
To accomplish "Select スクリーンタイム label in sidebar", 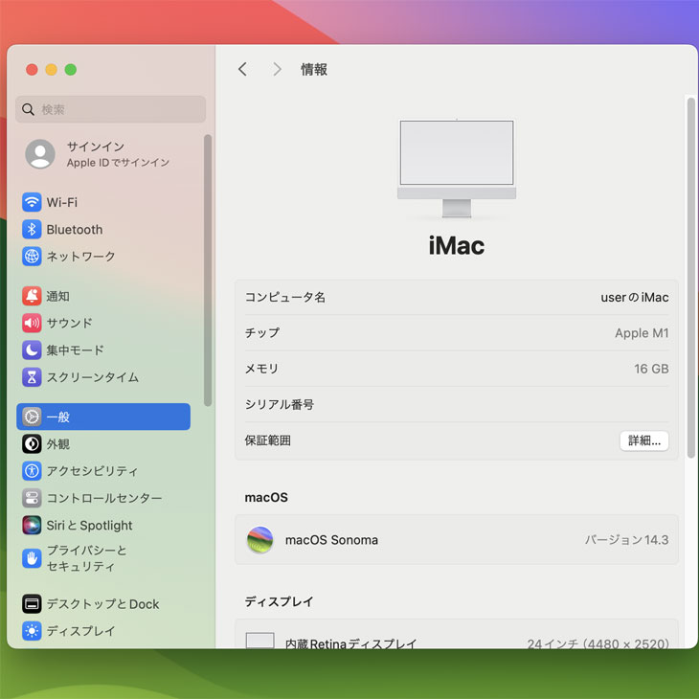I will 92,377.
